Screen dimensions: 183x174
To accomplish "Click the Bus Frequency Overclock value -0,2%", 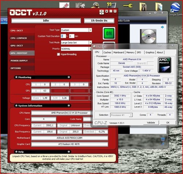I will [102, 132].
